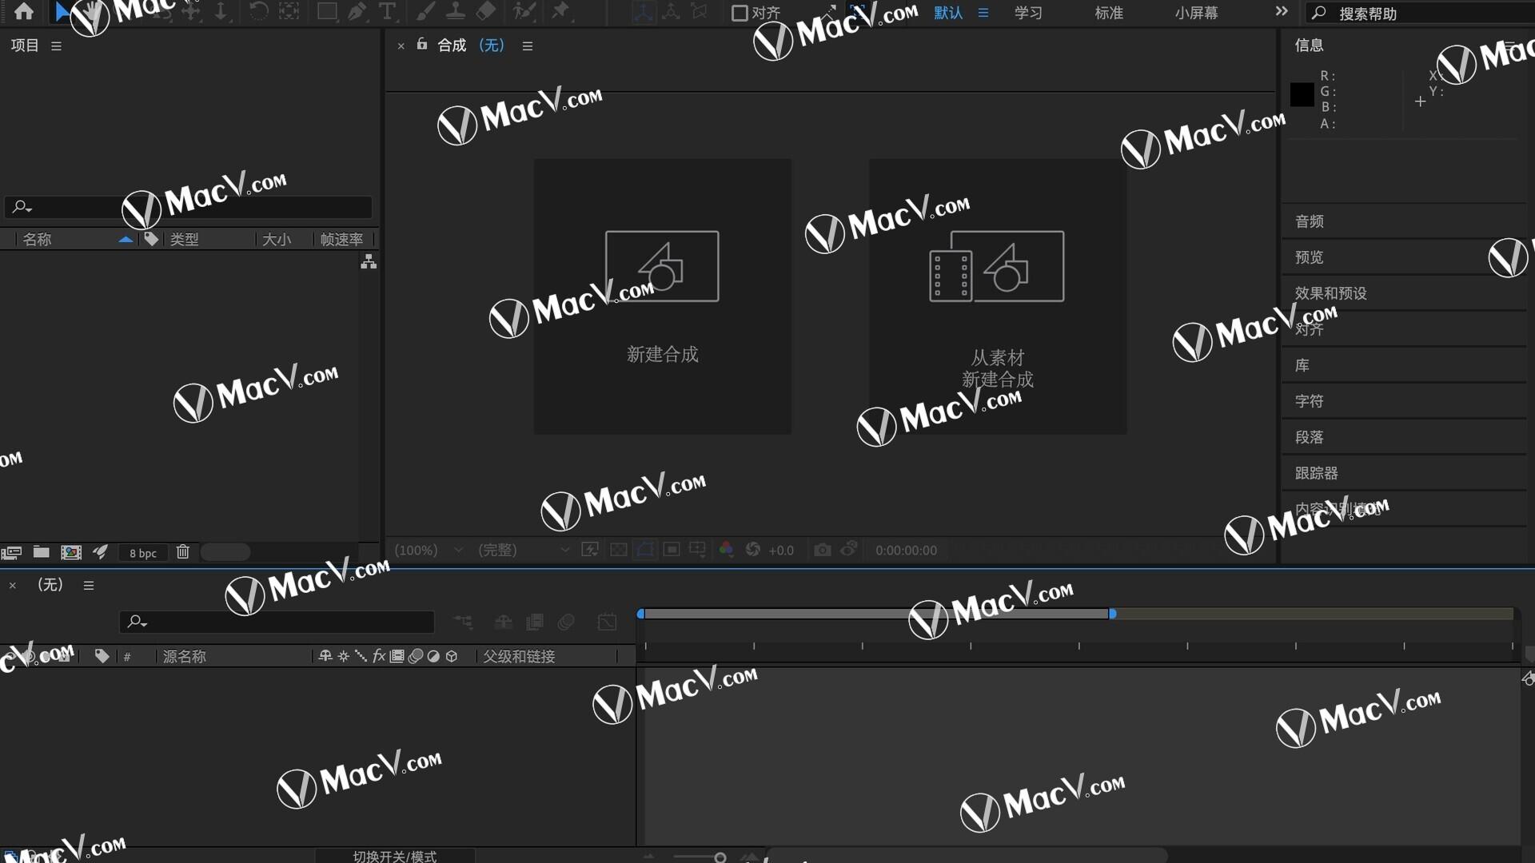Select the Rectangle tool in toolbar

point(325,12)
